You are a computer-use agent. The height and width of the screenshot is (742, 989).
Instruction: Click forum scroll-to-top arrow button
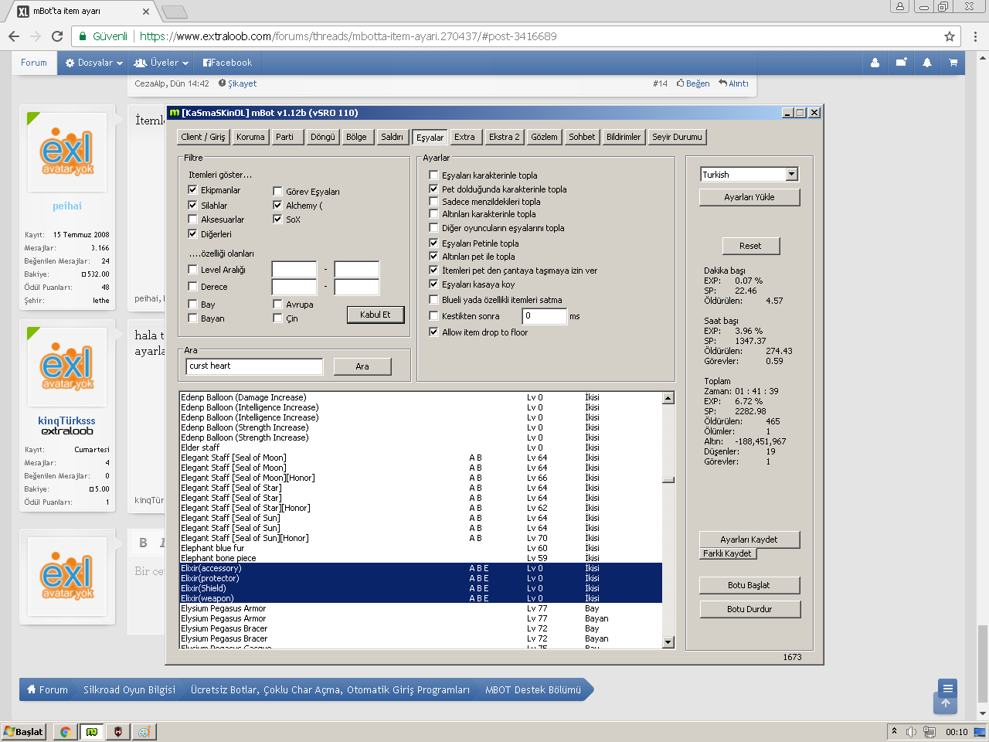click(945, 704)
